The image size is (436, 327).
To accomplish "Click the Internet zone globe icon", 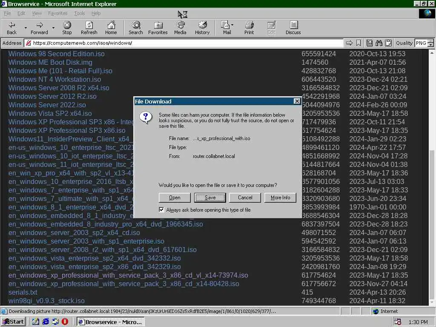I will click(376, 311).
